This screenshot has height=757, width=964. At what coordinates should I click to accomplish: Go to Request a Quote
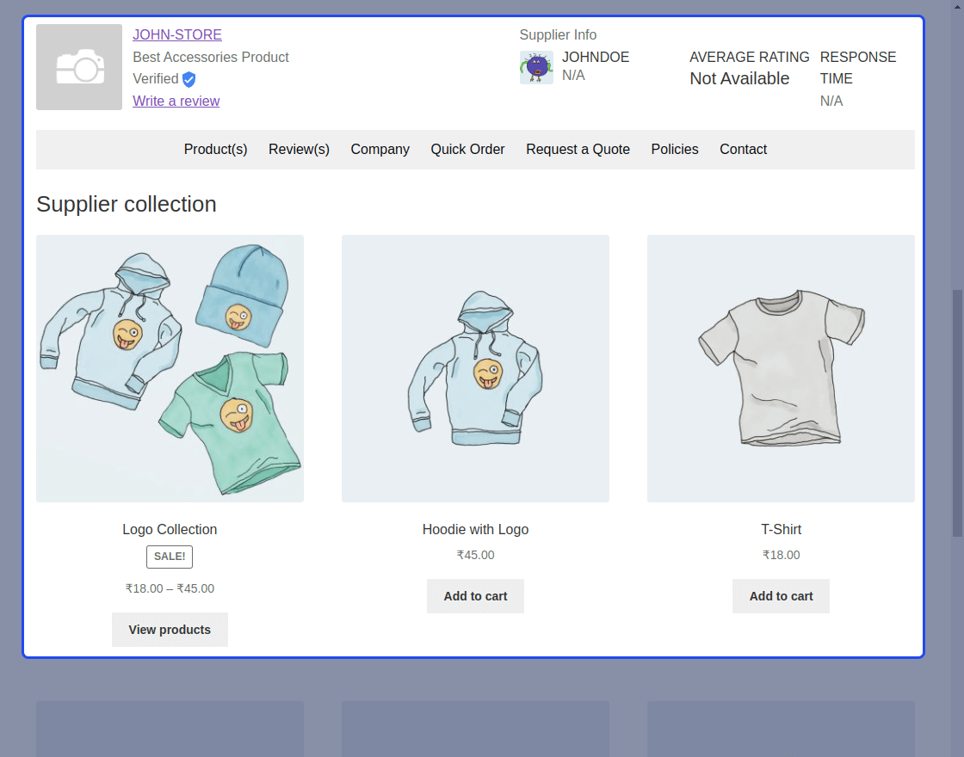578,149
